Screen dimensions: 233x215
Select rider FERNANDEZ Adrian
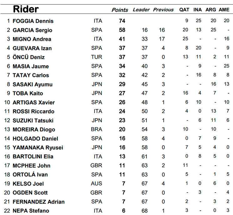[x=39, y=202]
